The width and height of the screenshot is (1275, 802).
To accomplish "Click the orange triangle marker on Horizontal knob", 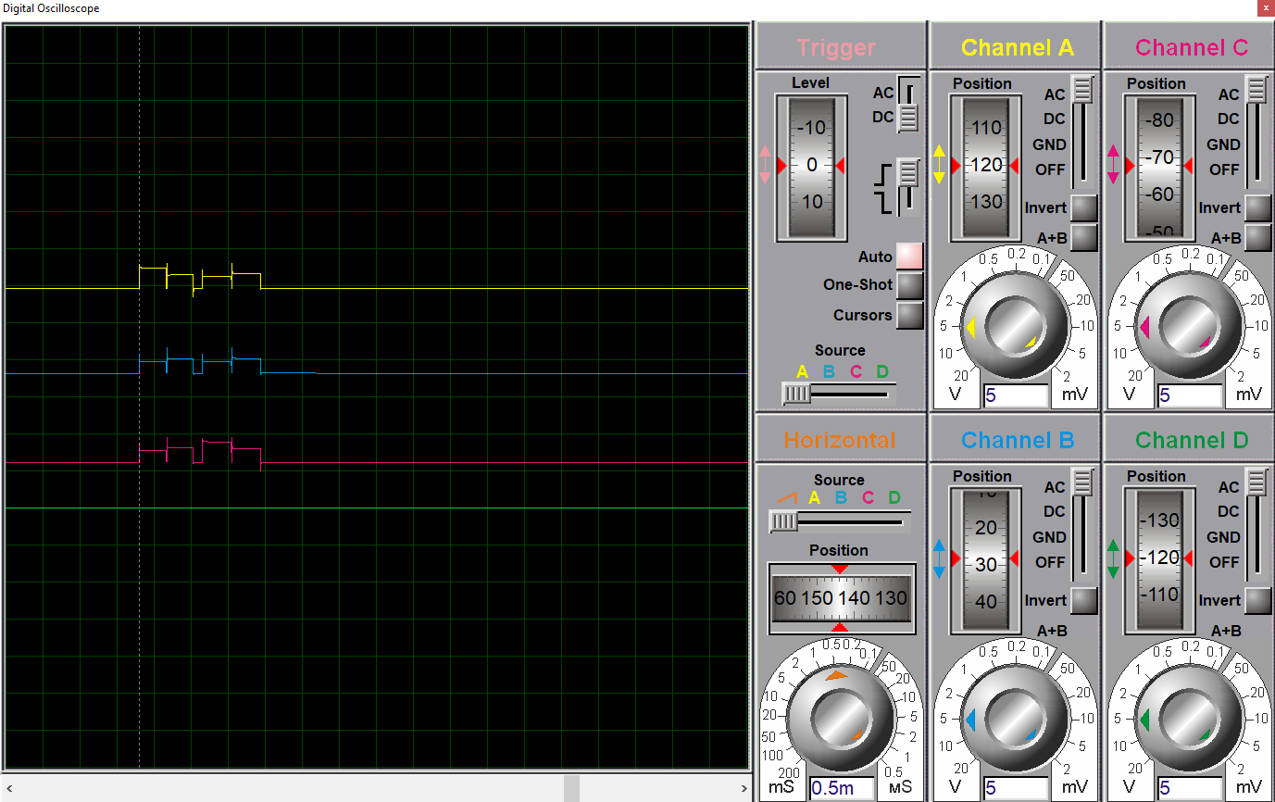I will (x=836, y=676).
